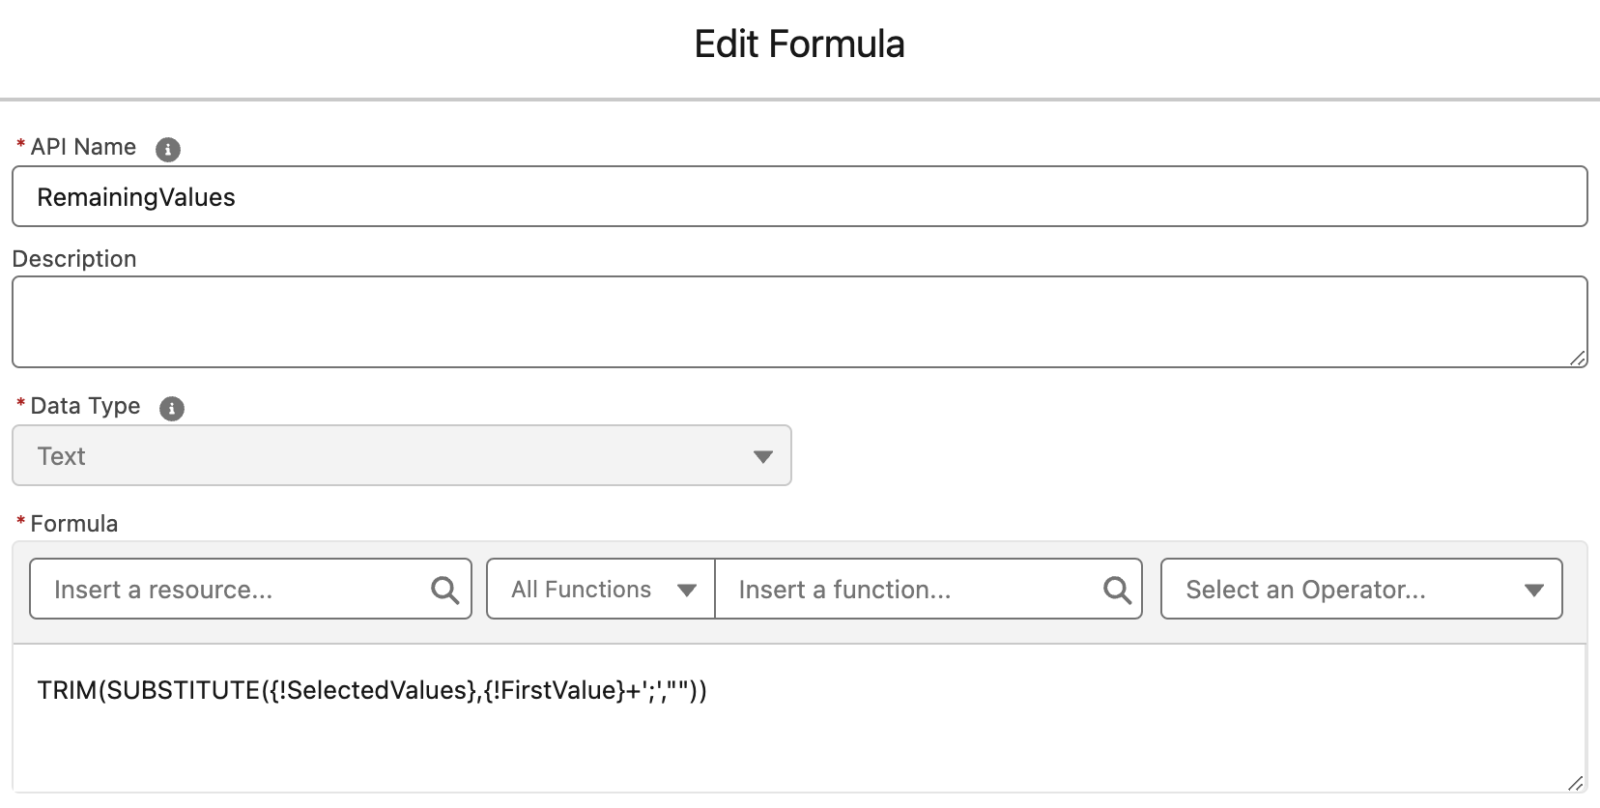Click the Description textarea resize handle
This screenshot has width=1600, height=808.
pos(1578,359)
